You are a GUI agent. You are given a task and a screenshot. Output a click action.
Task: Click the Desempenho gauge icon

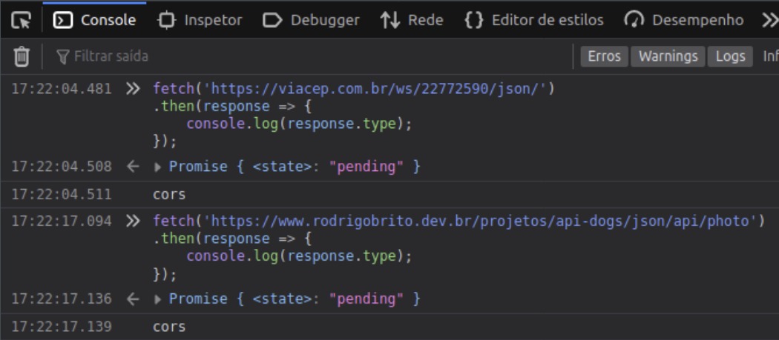coord(634,20)
